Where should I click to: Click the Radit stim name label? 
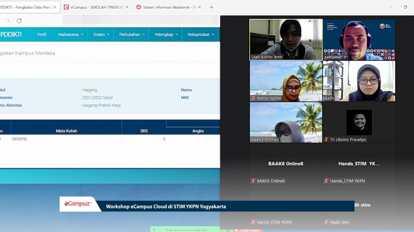[339, 222]
